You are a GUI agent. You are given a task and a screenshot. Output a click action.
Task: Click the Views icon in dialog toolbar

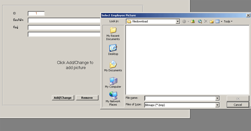[x=217, y=22]
